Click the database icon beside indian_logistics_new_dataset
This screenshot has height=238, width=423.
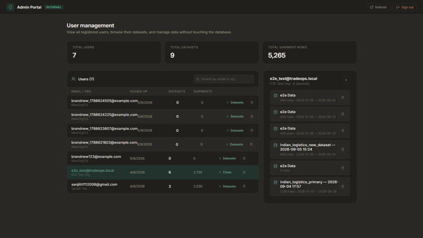click(276, 145)
